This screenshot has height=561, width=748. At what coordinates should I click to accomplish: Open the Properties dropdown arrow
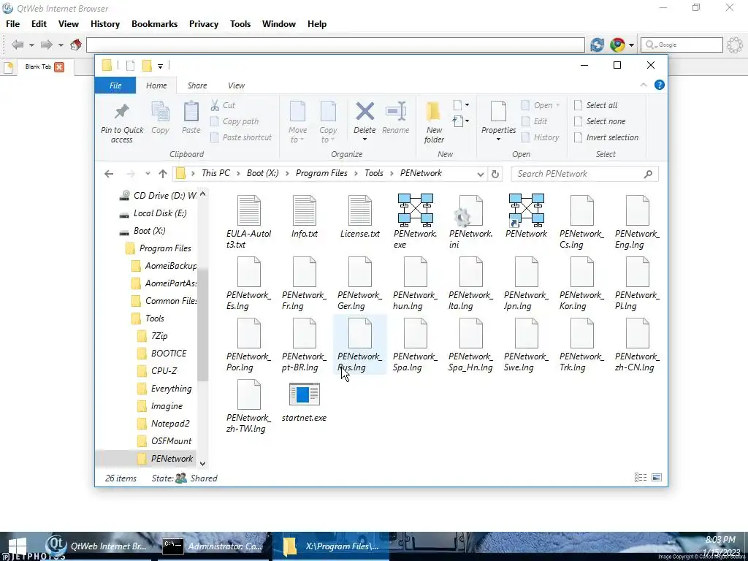click(x=498, y=140)
